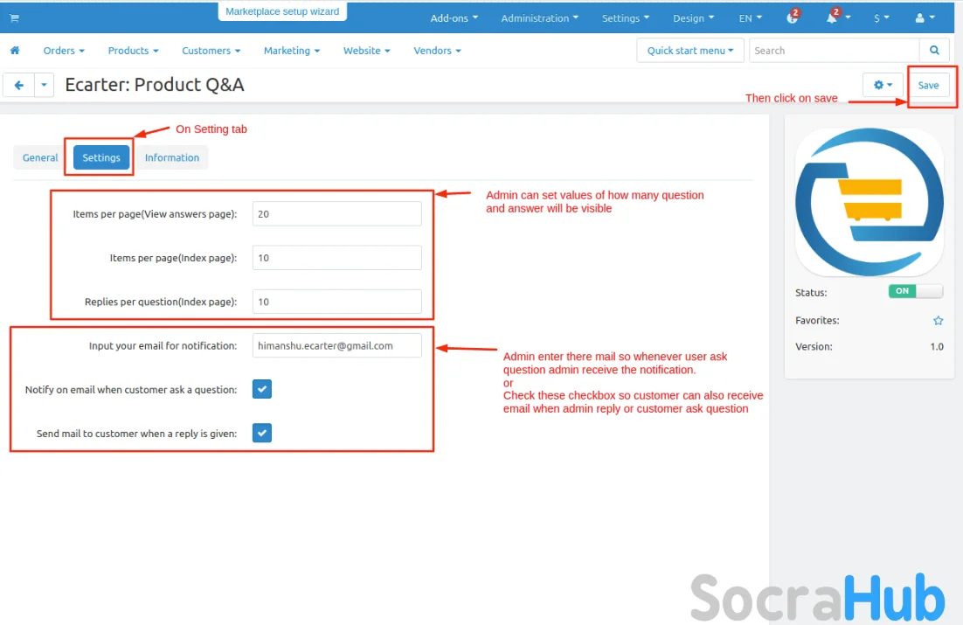
Task: Click the Ecarter: Product Q&A page title
Action: (x=155, y=85)
